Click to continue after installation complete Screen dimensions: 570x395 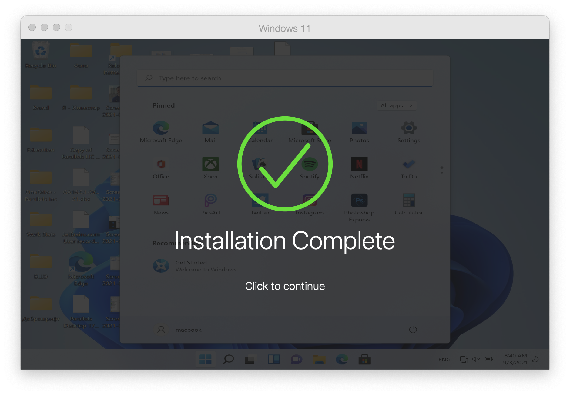(285, 286)
